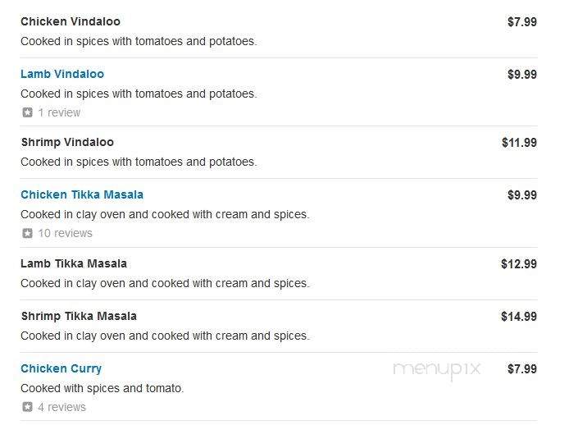The image size is (569, 425).
Task: Click the $7.99 price of Chicken Vindaloo
Action: click(522, 22)
